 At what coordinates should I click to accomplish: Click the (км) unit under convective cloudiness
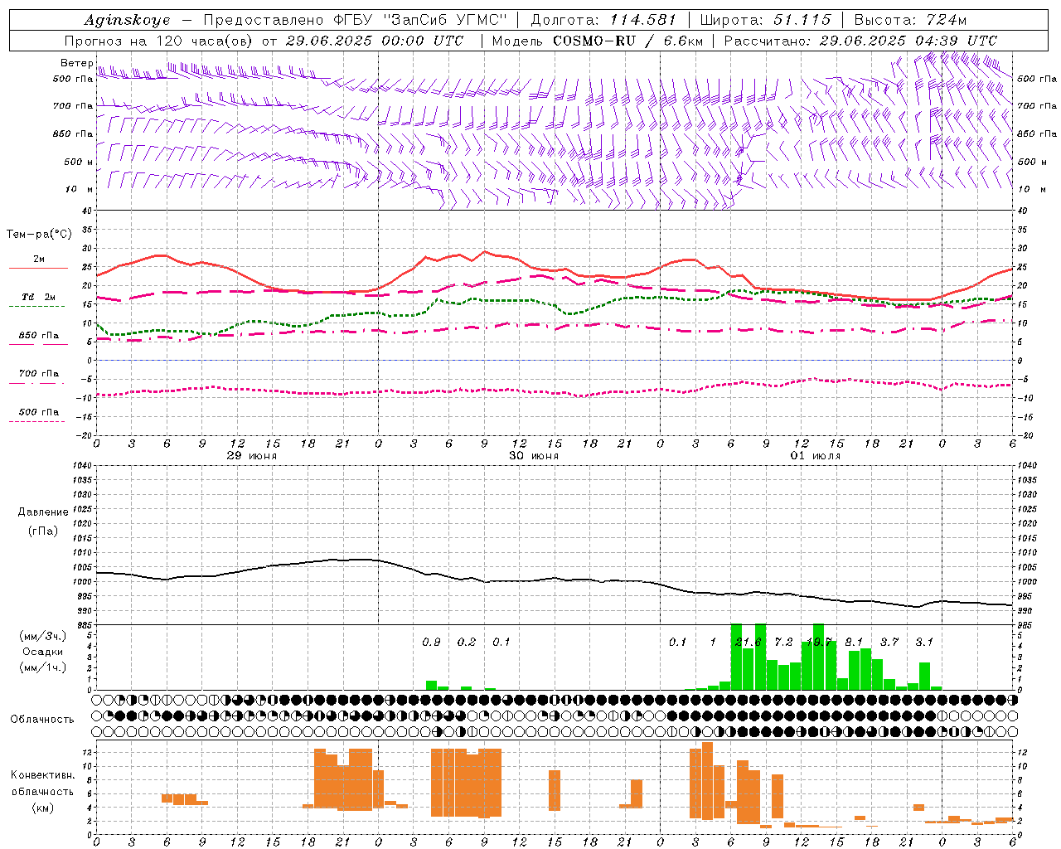[42, 808]
